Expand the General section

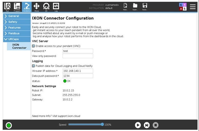pos(17,16)
